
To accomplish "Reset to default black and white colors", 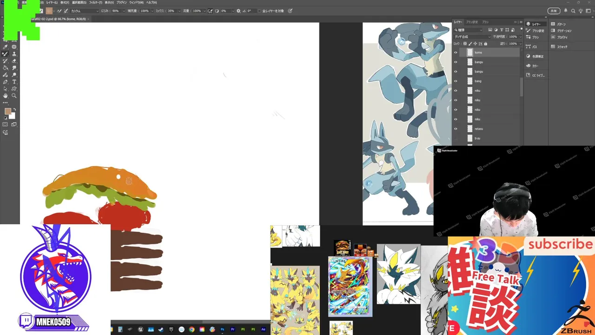I will point(5,118).
